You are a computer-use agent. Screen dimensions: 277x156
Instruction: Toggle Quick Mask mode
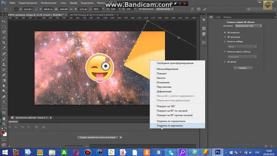pyautogui.click(x=4, y=140)
